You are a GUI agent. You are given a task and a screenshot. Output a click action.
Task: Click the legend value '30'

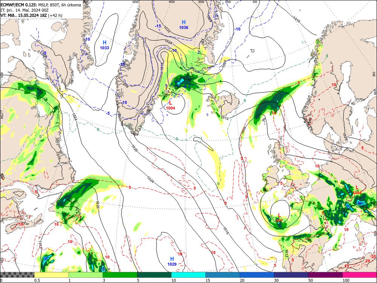276,280
